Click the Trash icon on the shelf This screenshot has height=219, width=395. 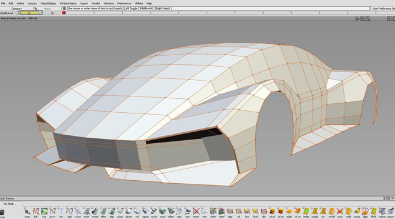point(2,213)
